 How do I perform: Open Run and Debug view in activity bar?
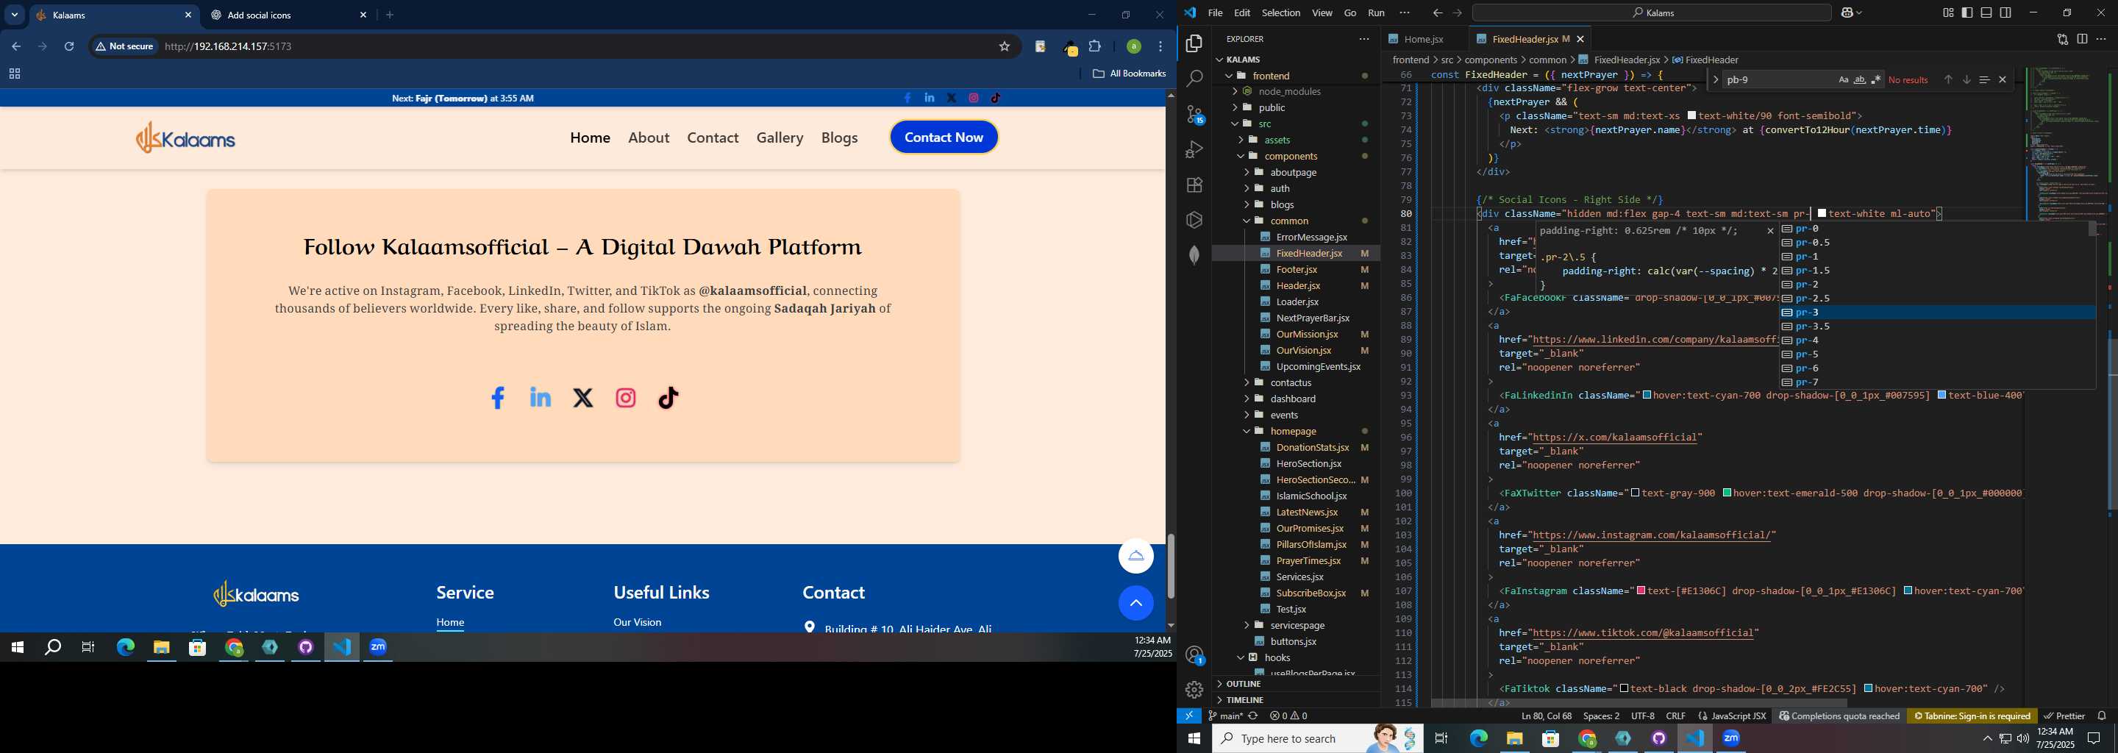coord(1194,149)
